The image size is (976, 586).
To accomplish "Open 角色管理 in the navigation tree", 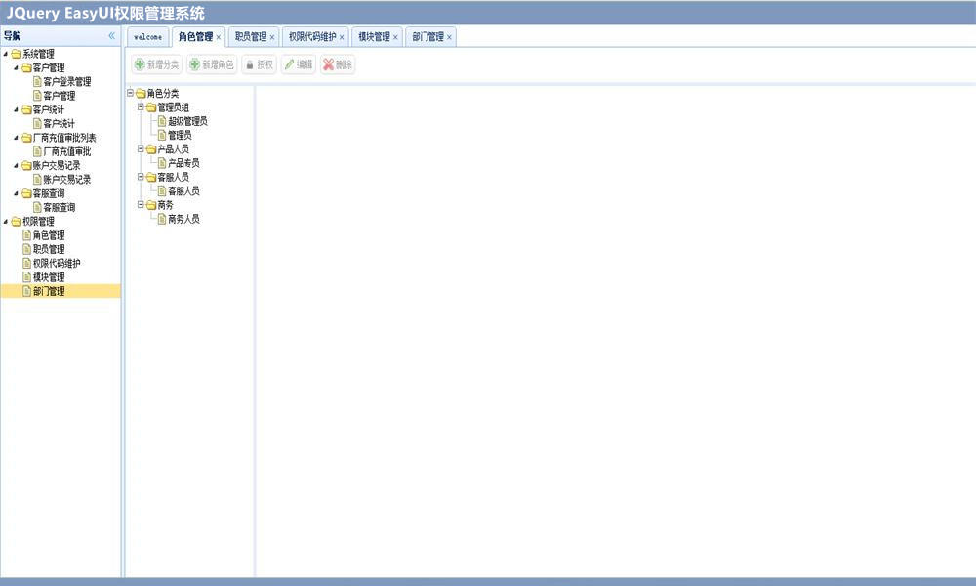I will (49, 235).
